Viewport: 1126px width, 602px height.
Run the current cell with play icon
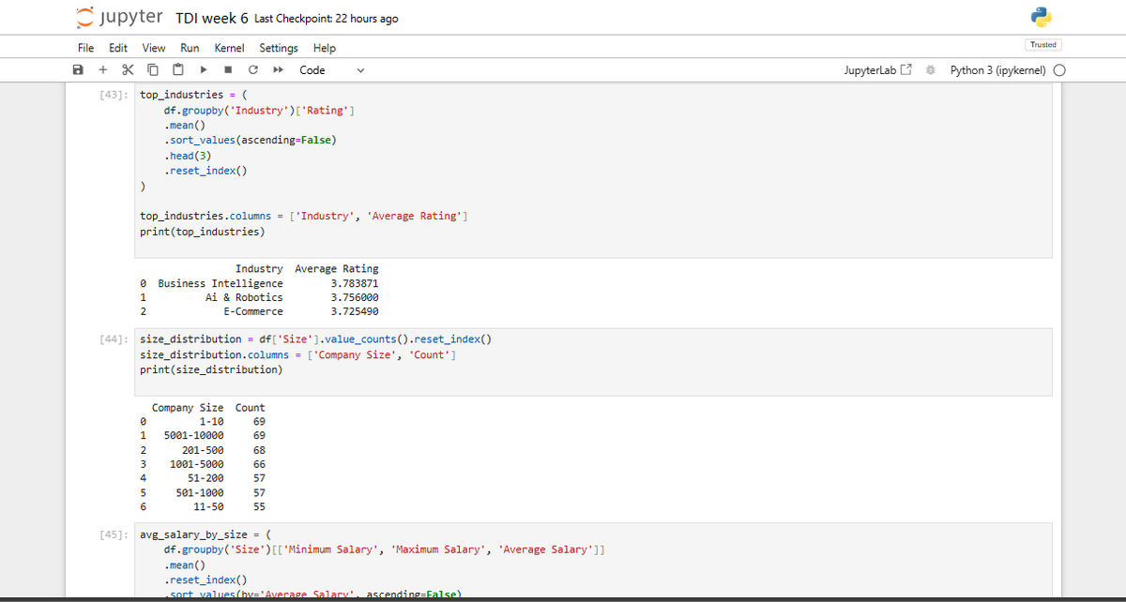[x=204, y=70]
